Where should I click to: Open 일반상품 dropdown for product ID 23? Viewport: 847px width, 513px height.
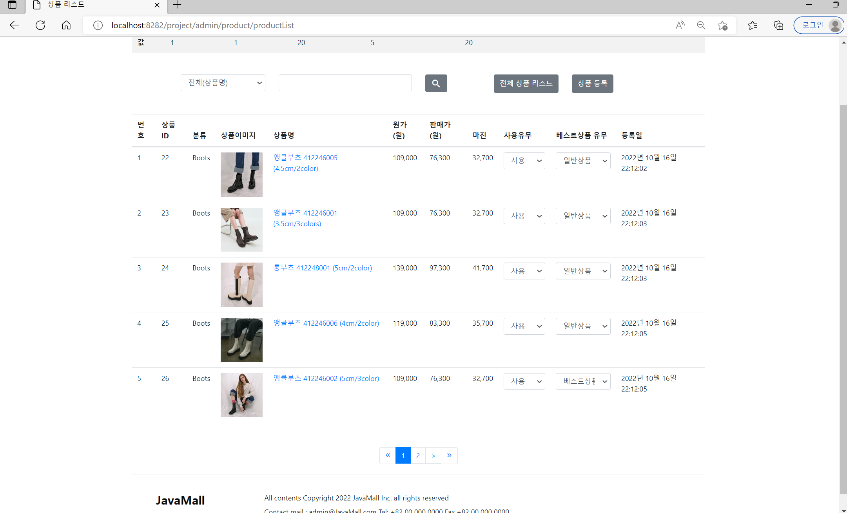click(583, 216)
